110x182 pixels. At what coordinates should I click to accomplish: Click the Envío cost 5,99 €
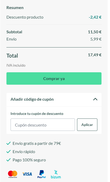[96, 39]
